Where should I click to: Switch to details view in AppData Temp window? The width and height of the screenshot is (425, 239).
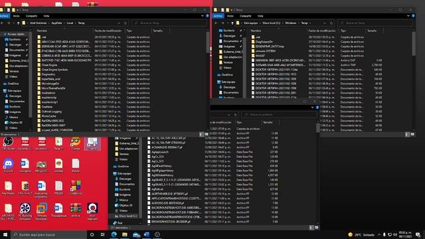pyautogui.click(x=201, y=134)
